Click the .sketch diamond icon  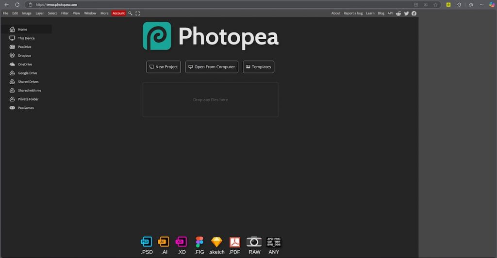(216, 242)
